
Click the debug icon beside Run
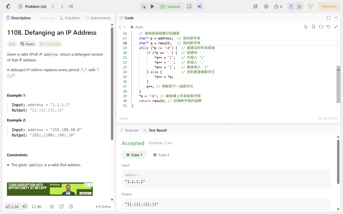click(x=143, y=7)
